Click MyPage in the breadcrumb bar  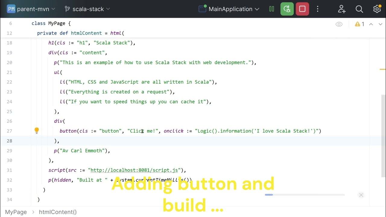(16, 212)
